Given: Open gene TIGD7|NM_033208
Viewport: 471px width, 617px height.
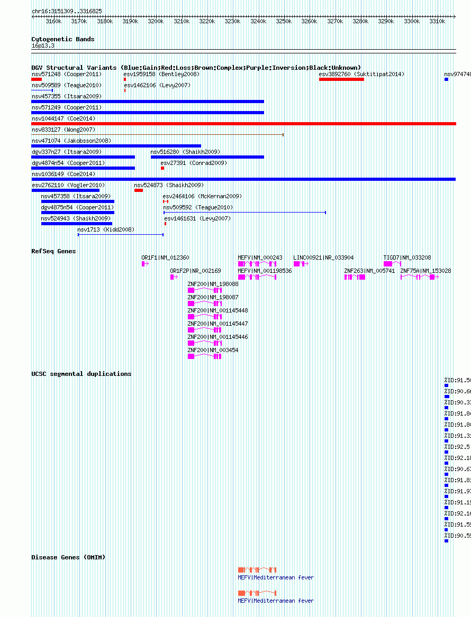Looking at the screenshot, I should tap(407, 257).
